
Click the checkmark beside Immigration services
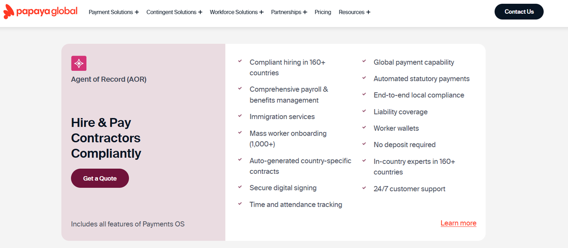(240, 116)
